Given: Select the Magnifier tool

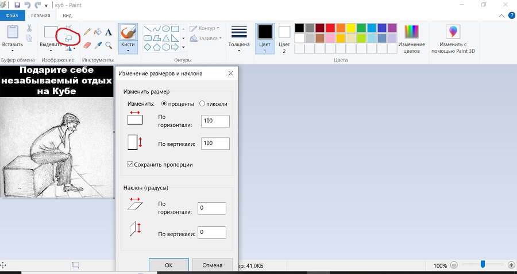Looking at the screenshot, I should point(109,45).
